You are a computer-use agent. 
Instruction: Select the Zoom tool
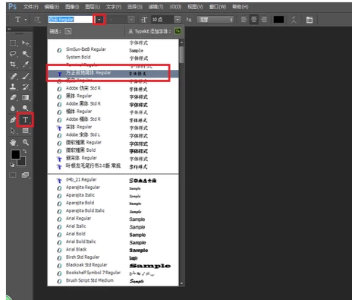26,142
